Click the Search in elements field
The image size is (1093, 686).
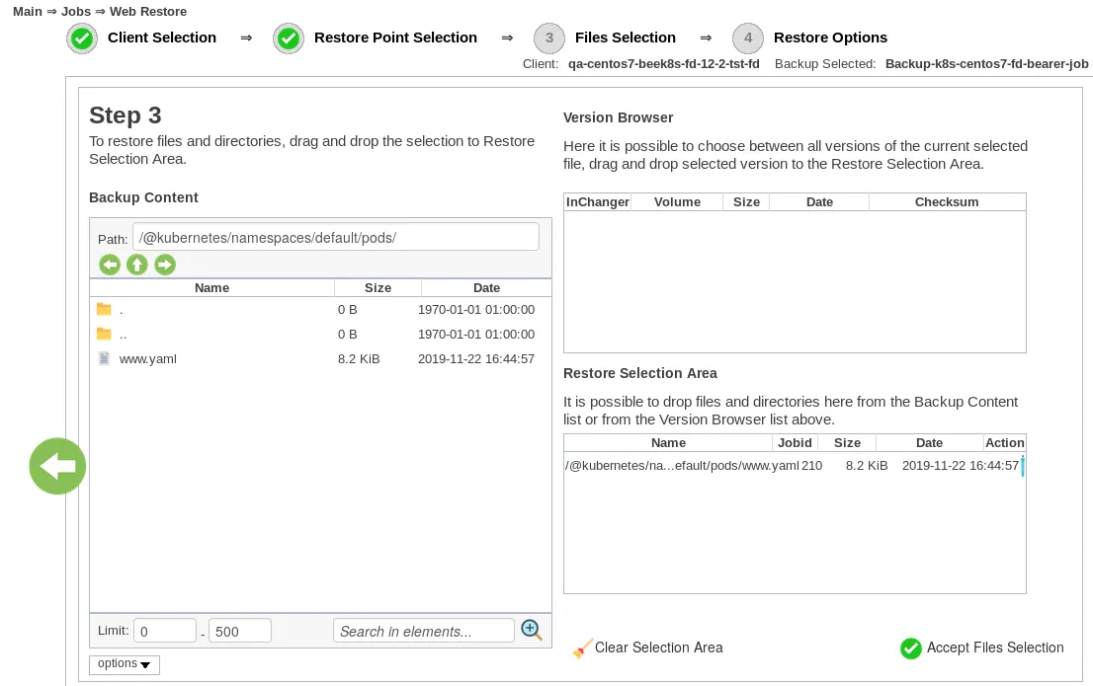(423, 630)
